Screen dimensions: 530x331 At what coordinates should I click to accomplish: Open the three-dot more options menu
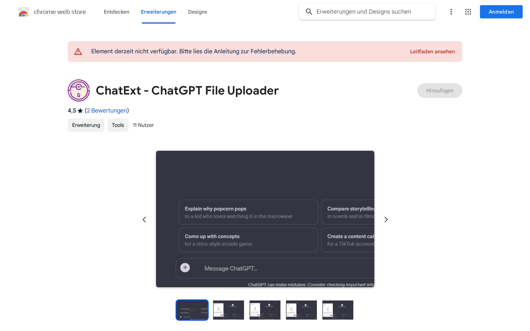coord(451,12)
